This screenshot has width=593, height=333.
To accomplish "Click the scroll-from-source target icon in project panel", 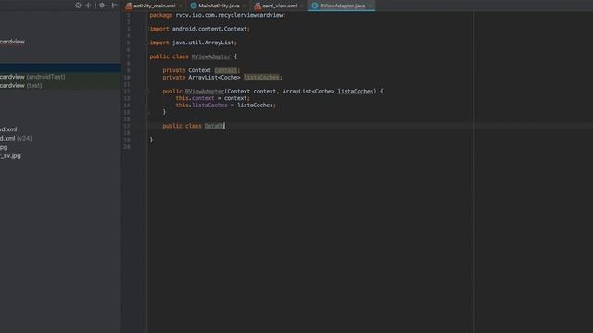I will pyautogui.click(x=78, y=6).
